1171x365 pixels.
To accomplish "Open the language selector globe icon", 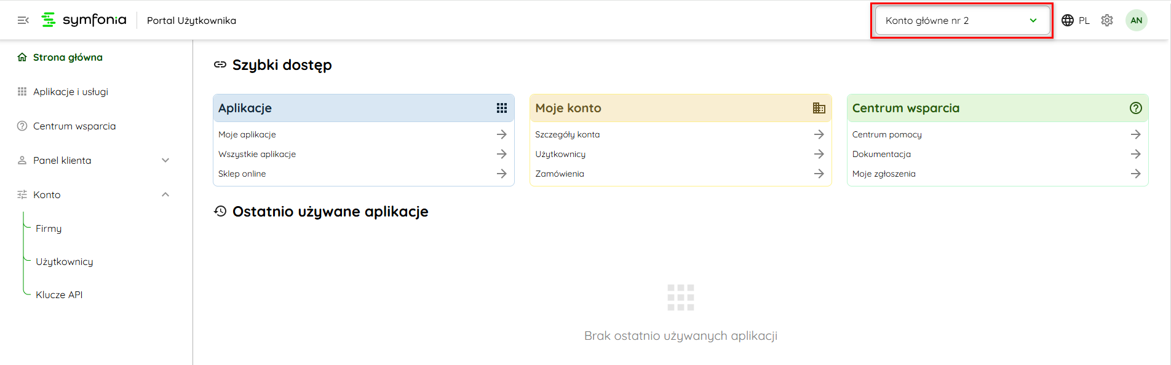I will [1068, 20].
